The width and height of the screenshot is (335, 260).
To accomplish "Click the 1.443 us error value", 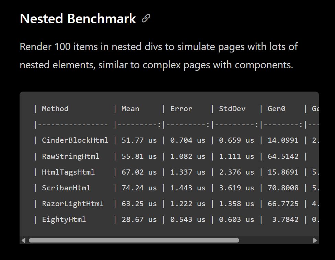I will [188, 188].
